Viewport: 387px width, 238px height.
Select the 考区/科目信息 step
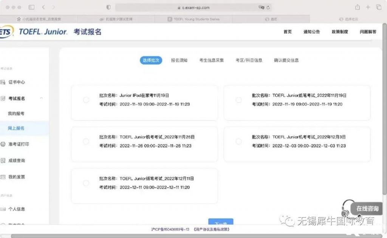point(249,60)
